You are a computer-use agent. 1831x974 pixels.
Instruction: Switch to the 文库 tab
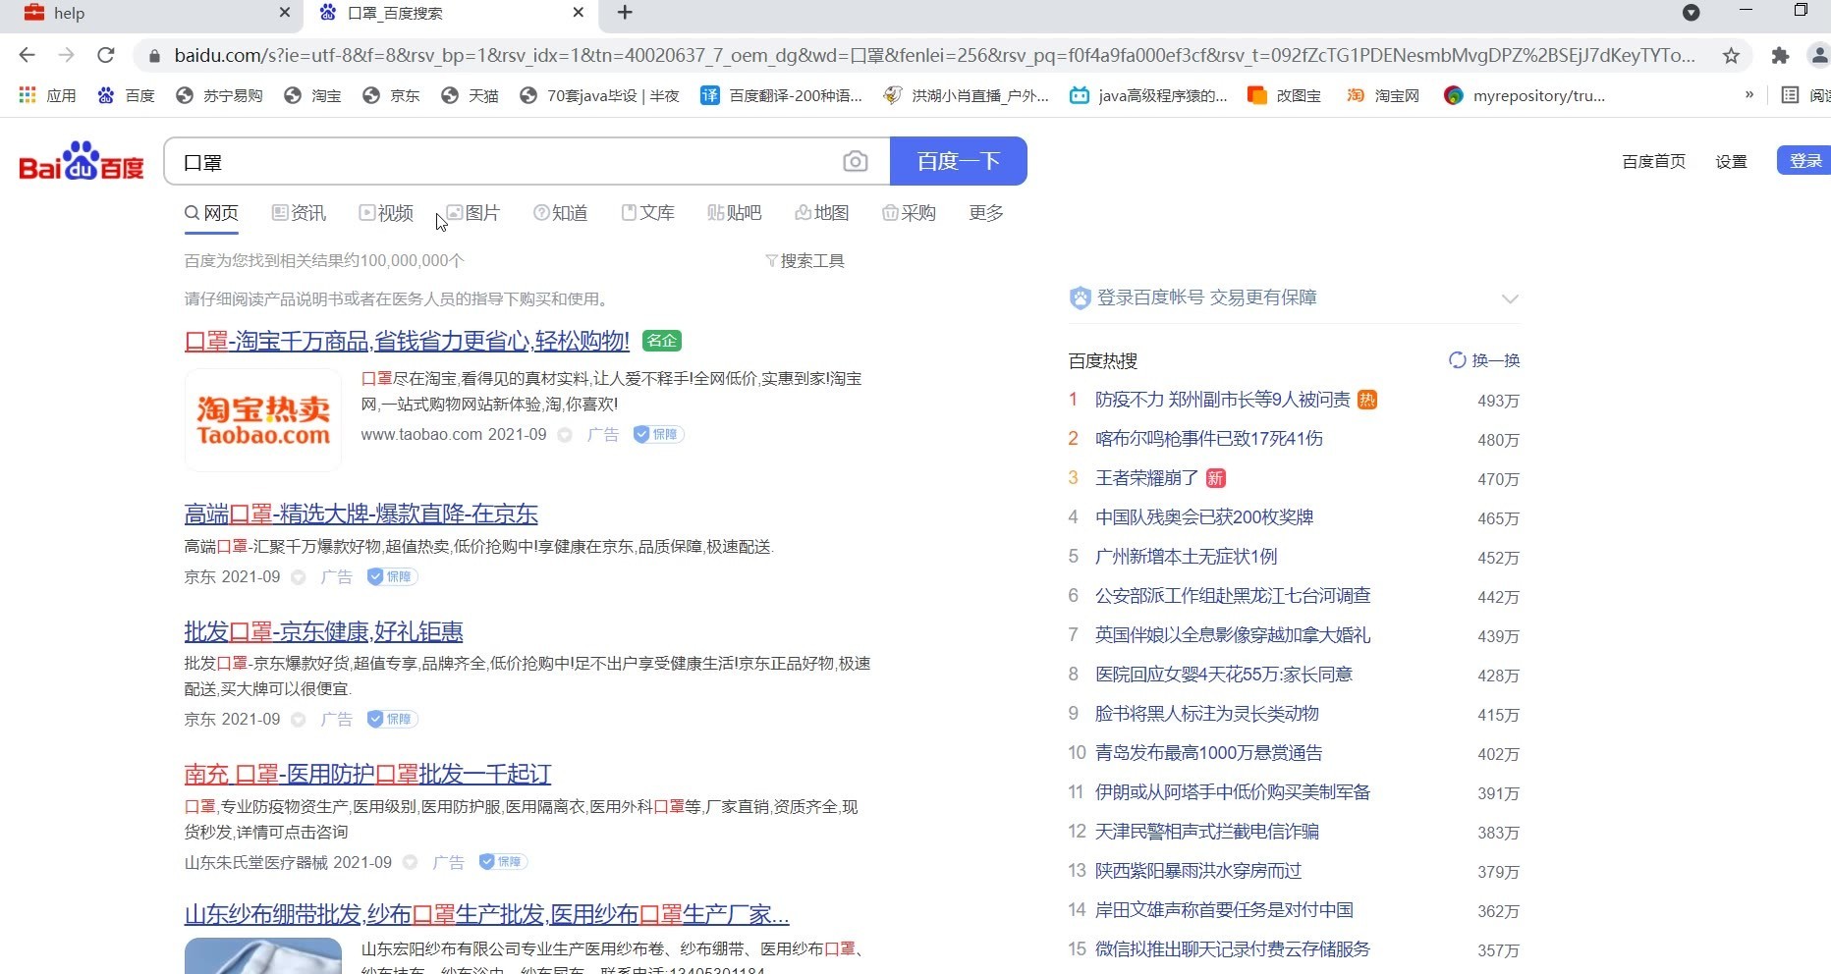pyautogui.click(x=647, y=213)
